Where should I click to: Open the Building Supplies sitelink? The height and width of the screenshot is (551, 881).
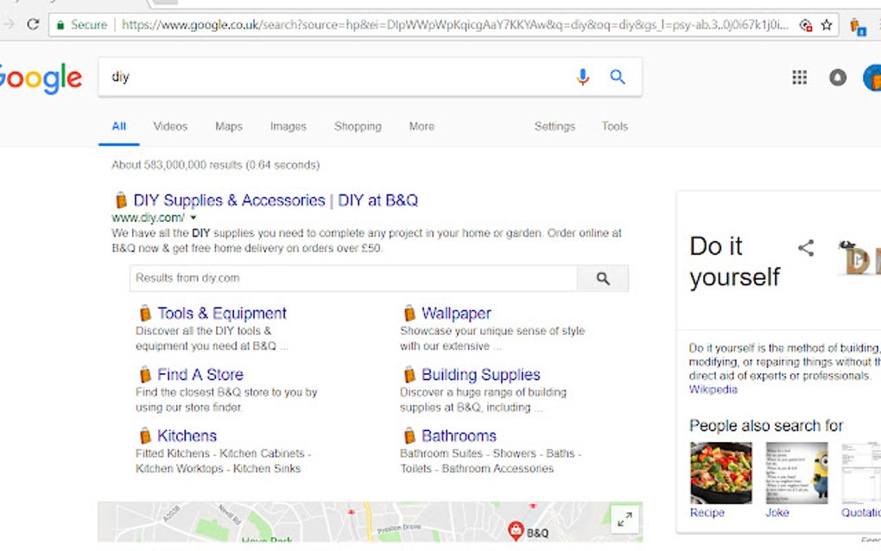click(481, 374)
